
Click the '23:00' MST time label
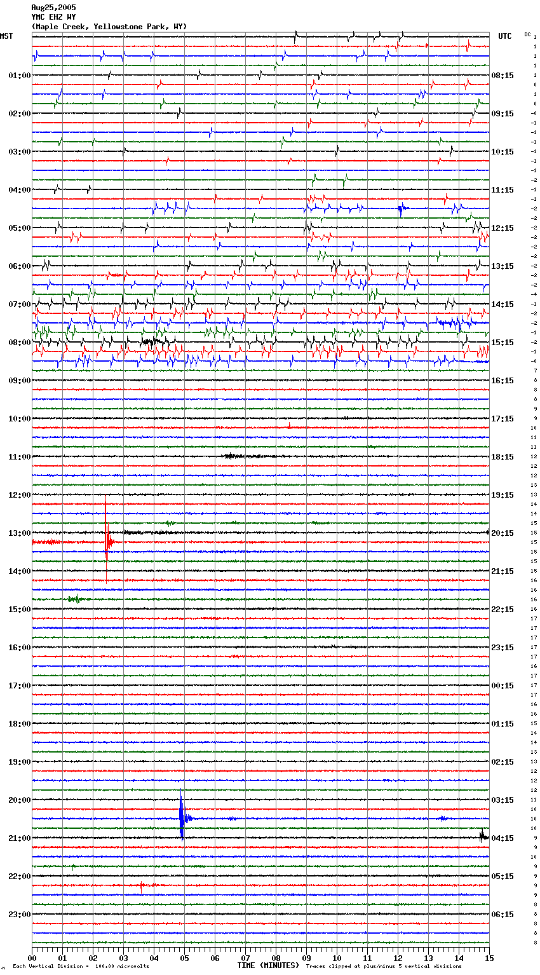click(x=20, y=915)
